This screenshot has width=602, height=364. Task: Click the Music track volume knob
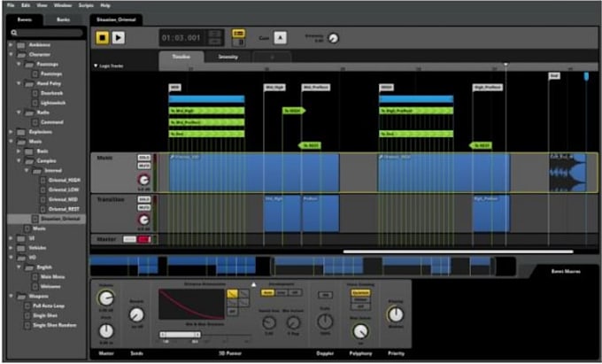coord(143,180)
